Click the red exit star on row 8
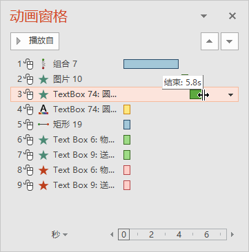Image resolution: width=249 pixels, height=252 pixels. tap(43, 170)
